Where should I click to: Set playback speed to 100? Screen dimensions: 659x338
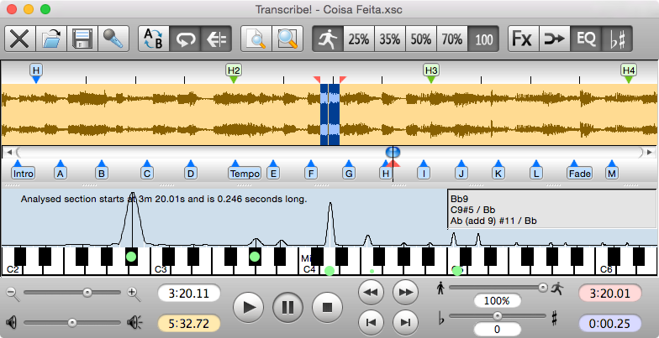click(x=482, y=39)
